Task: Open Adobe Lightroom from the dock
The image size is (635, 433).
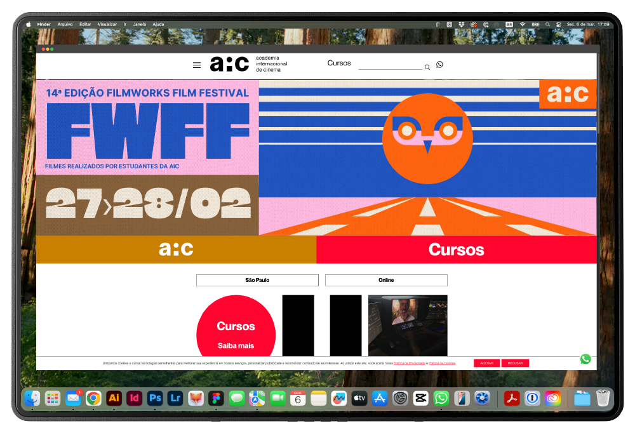Action: 175,398
